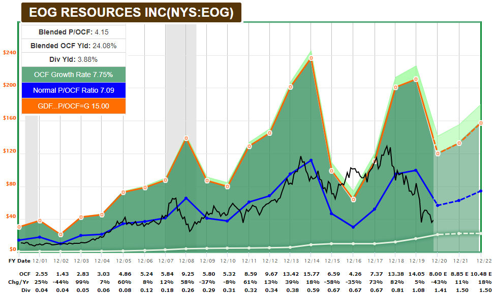Select the blue Normal P/OCF Ratio 7.09 legend box
Viewport: 495px width, 294px height.
tap(74, 90)
